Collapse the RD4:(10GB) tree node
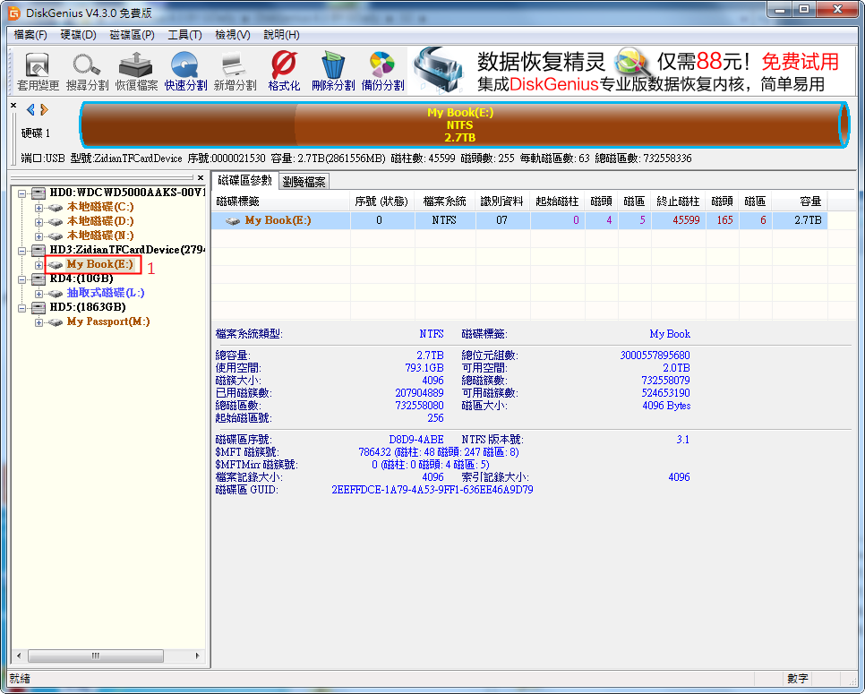This screenshot has height=694, width=865. coord(22,279)
